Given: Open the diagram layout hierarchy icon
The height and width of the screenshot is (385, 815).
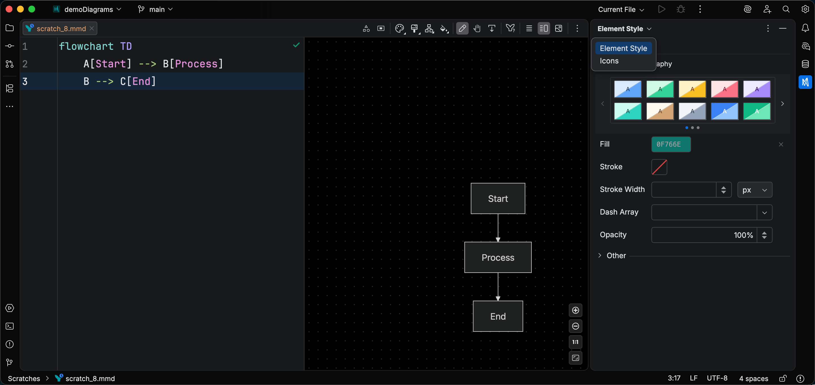Looking at the screenshot, I should click(429, 29).
